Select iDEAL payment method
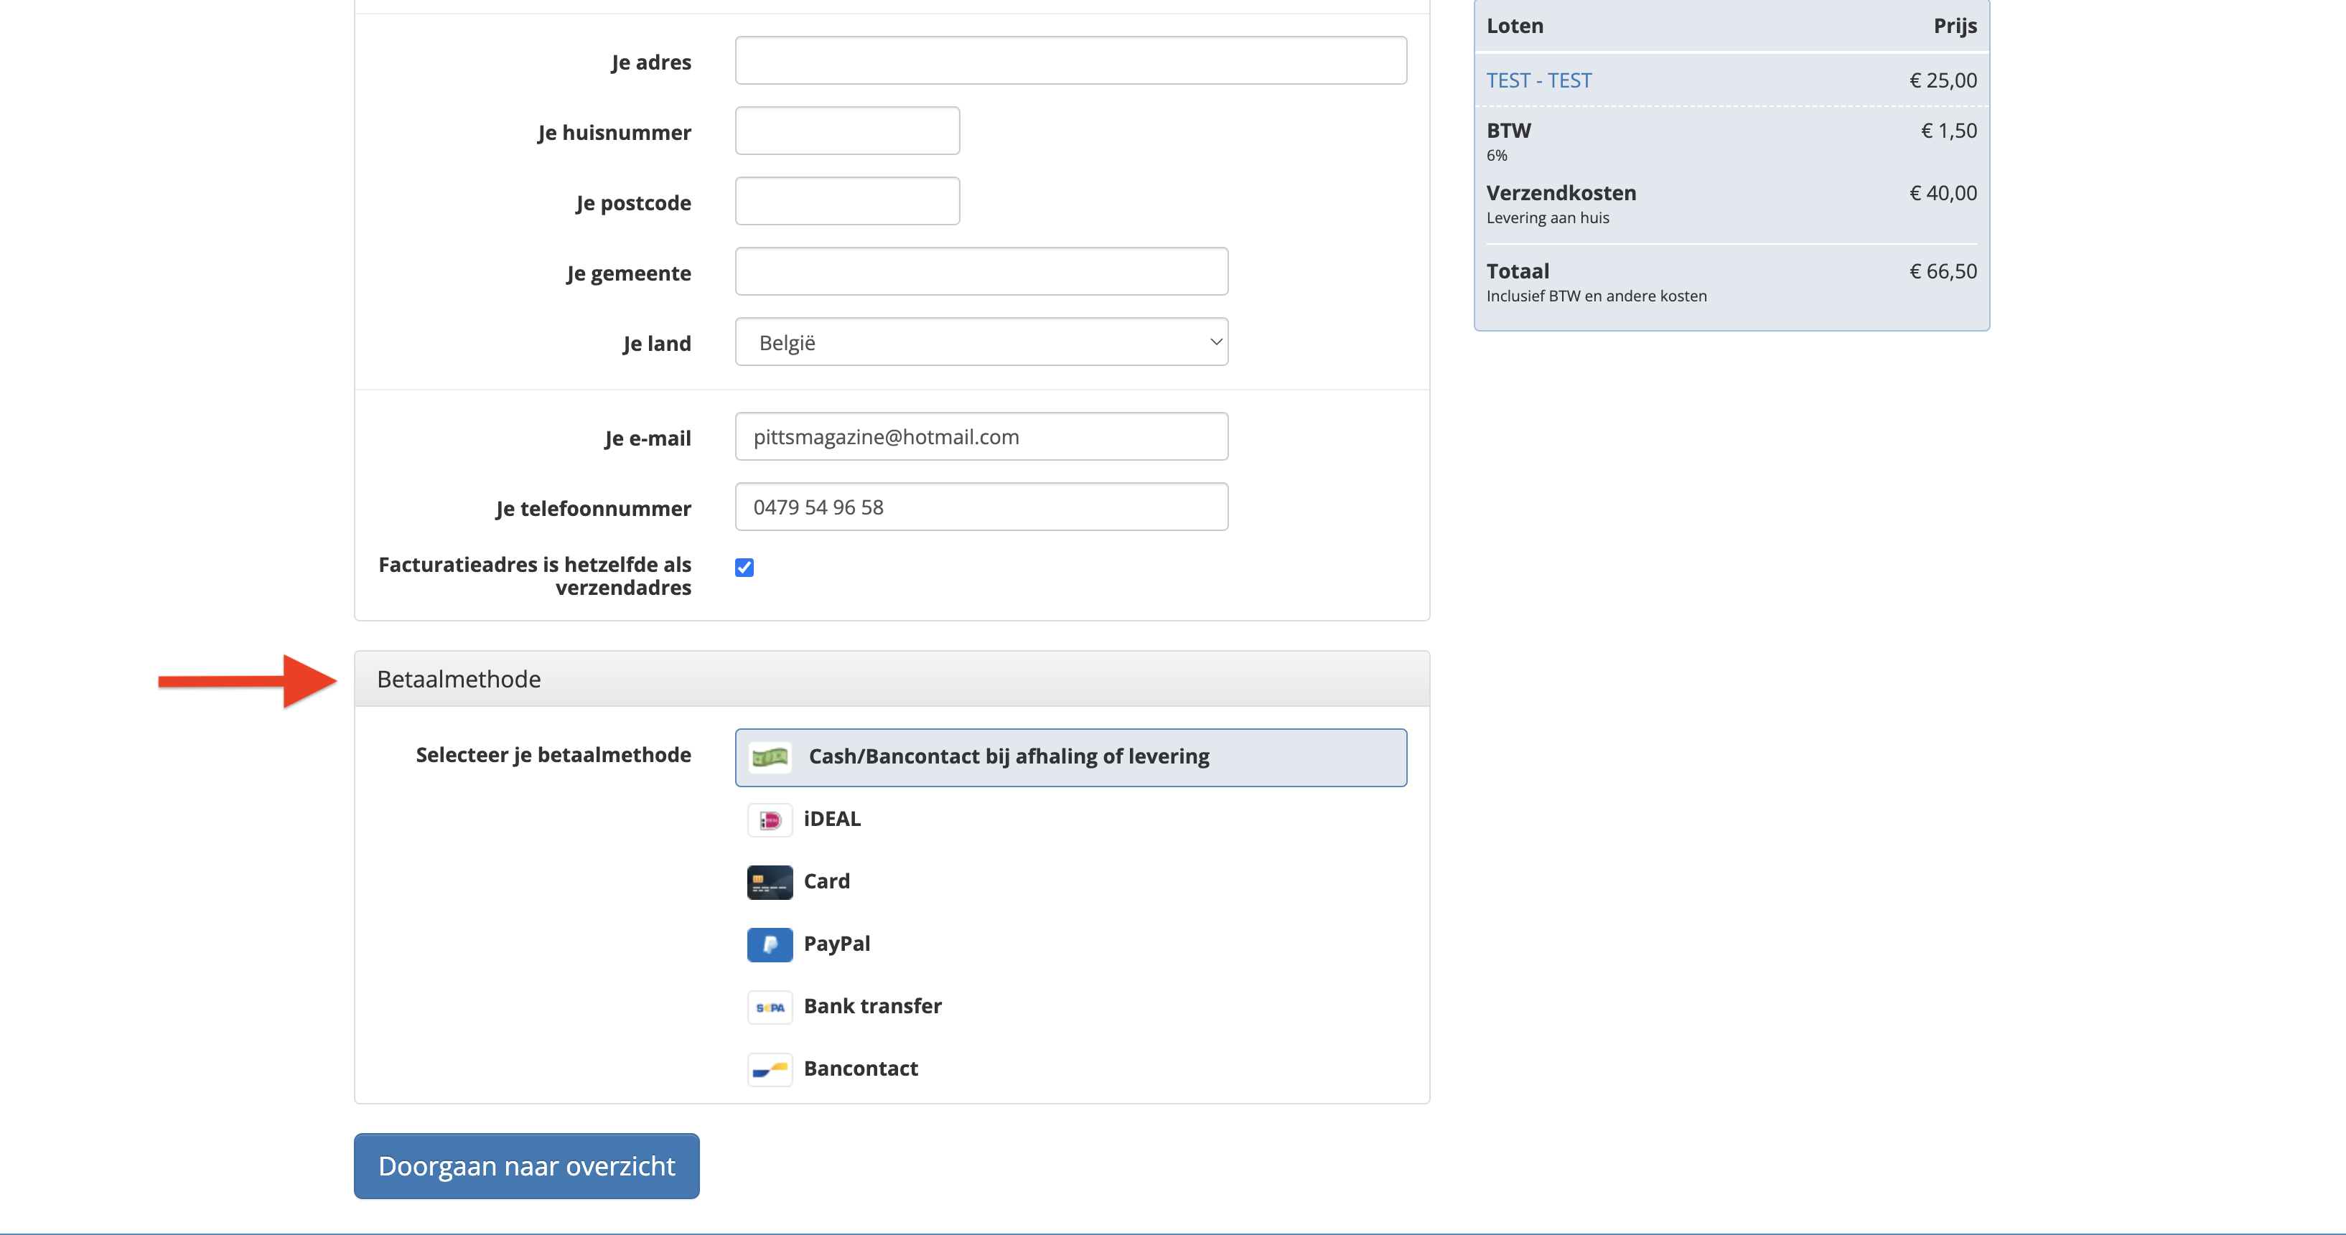Image resolution: width=2346 pixels, height=1235 pixels. (831, 819)
